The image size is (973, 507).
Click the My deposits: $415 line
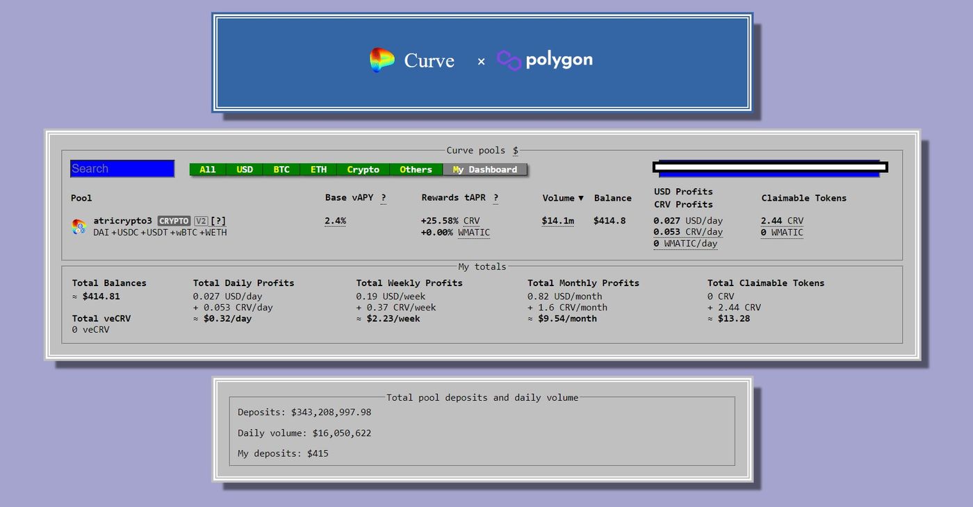pyautogui.click(x=283, y=454)
